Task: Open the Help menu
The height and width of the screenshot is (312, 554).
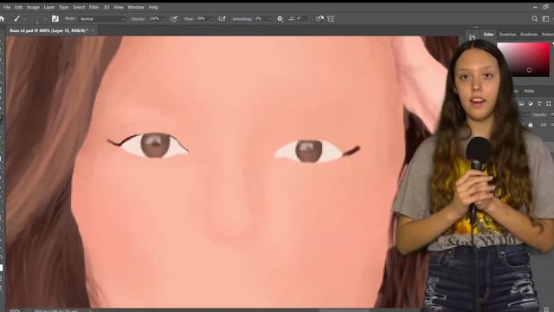Action: click(x=153, y=7)
